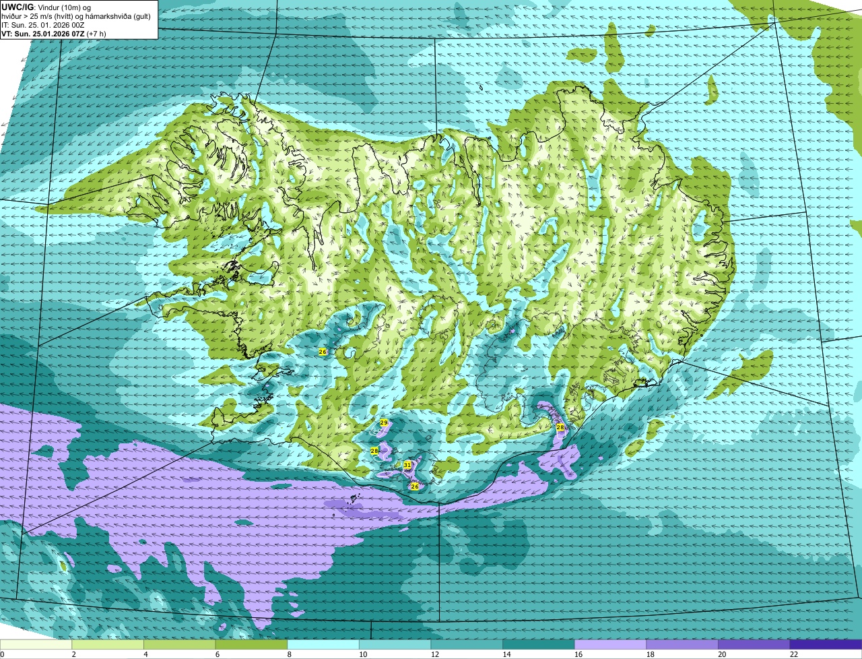Click the 4–6 m/s green legend swatch

tap(180, 644)
